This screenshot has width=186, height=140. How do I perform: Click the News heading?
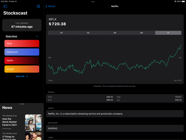pos(7,108)
